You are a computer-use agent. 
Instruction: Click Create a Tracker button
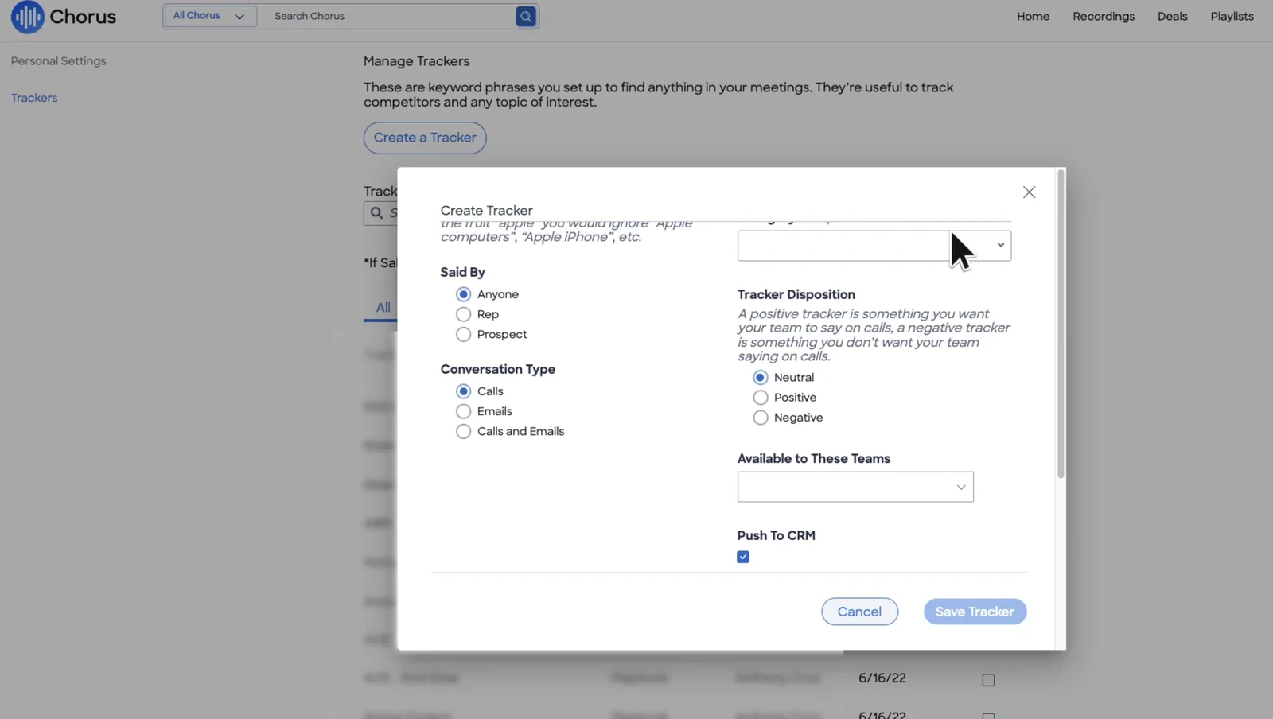[425, 138]
